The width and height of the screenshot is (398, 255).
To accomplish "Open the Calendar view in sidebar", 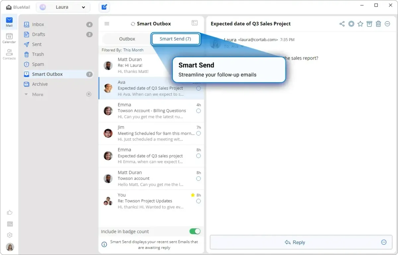I will coord(9,38).
